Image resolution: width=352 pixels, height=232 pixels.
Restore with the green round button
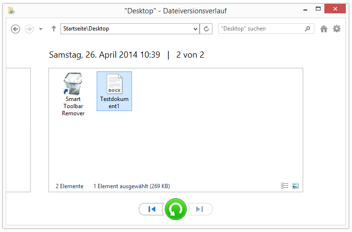click(x=176, y=209)
